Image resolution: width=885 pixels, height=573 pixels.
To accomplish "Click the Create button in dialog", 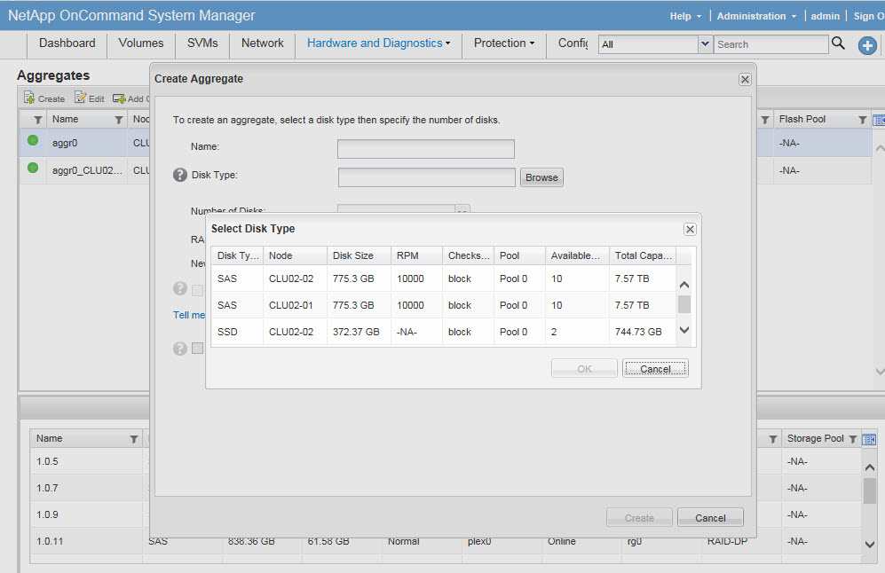I will tap(639, 517).
